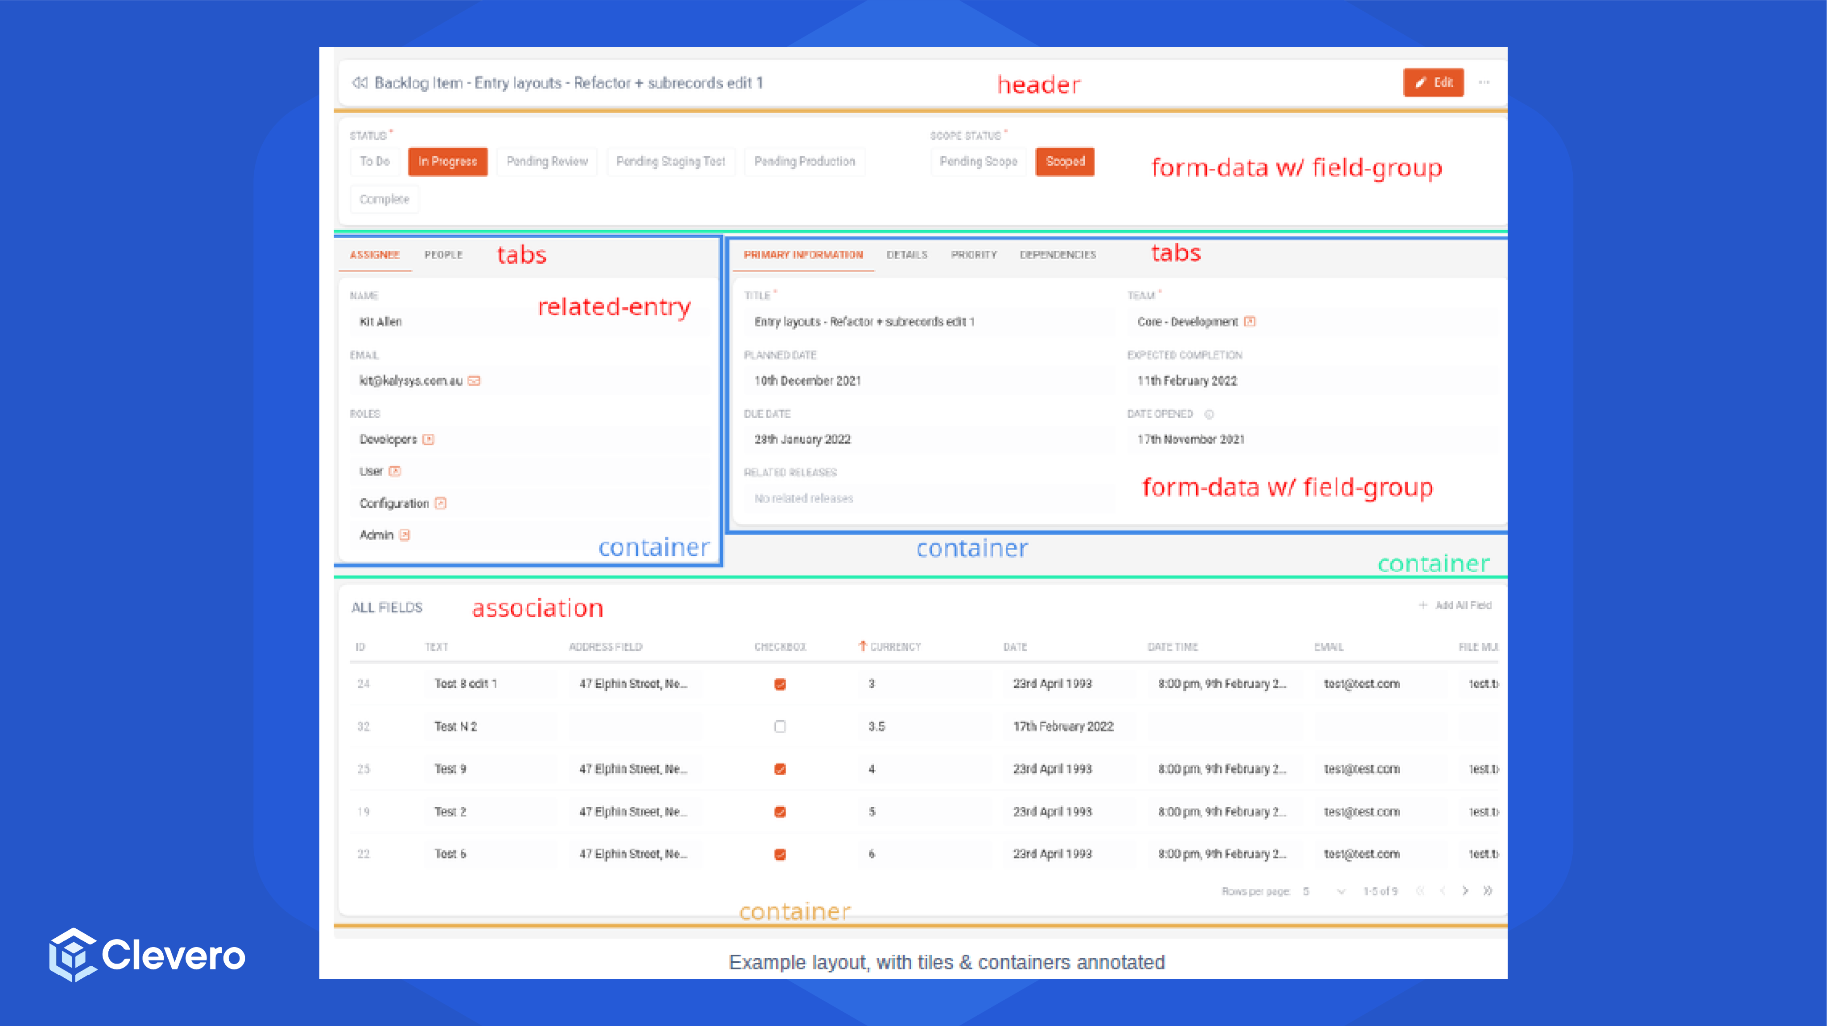This screenshot has width=1827, height=1026.
Task: Switch to the Assignee tab
Action: click(375, 255)
